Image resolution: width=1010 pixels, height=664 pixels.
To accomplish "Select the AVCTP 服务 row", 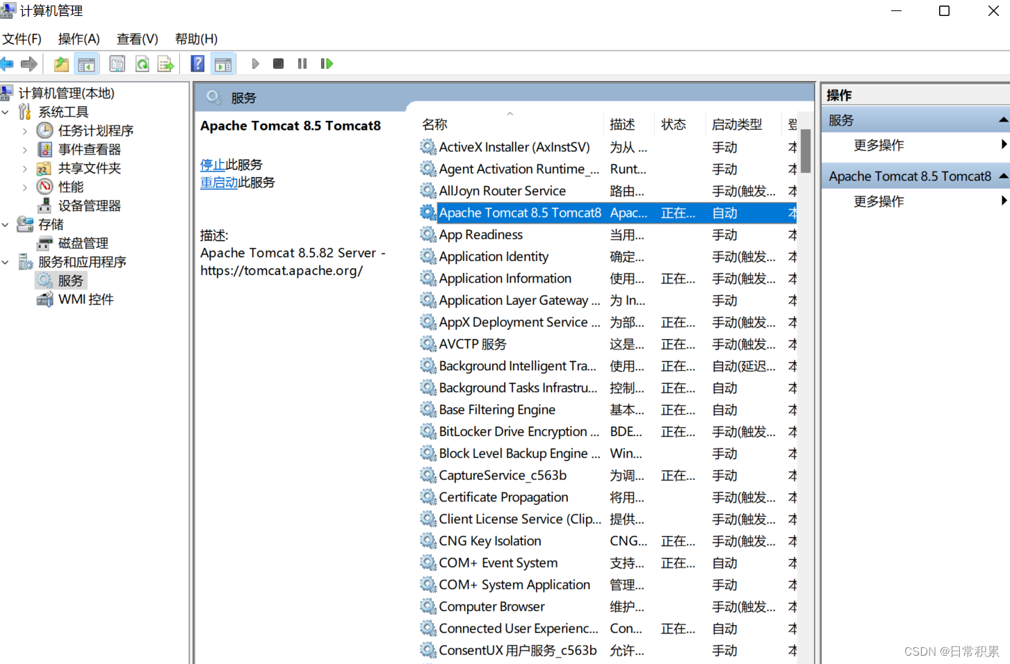I will point(608,345).
